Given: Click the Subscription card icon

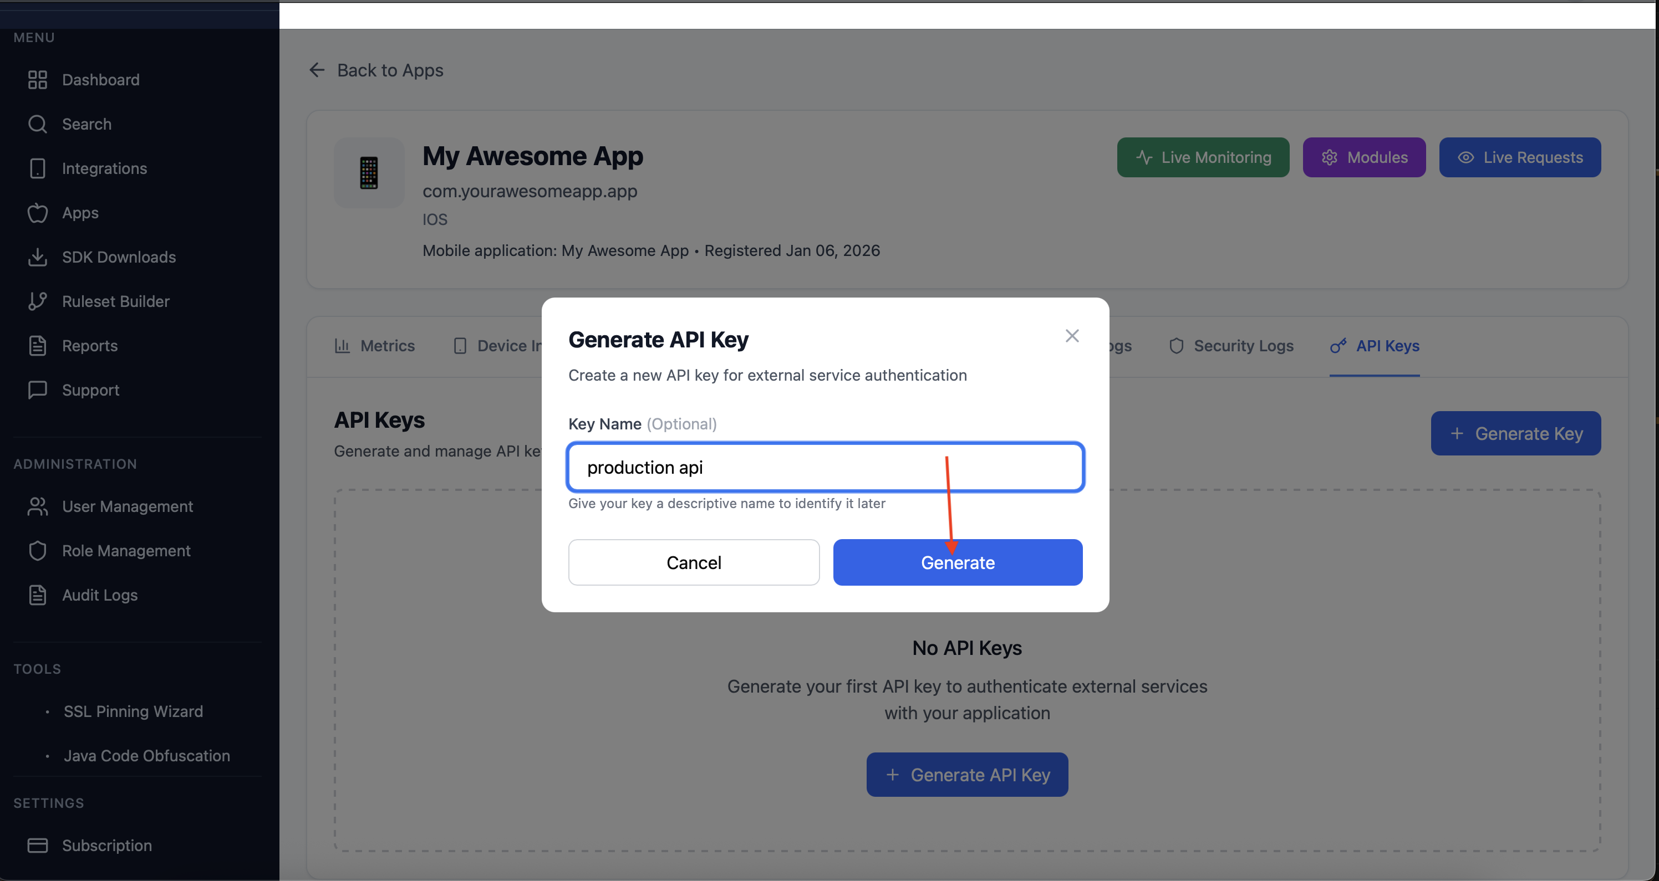Looking at the screenshot, I should pyautogui.click(x=37, y=846).
